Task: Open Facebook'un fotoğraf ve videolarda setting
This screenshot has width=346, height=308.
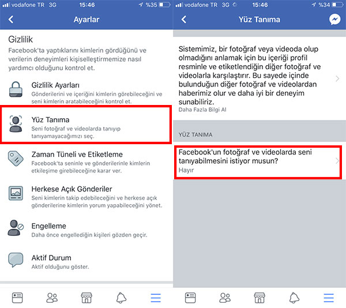Action: (258, 162)
